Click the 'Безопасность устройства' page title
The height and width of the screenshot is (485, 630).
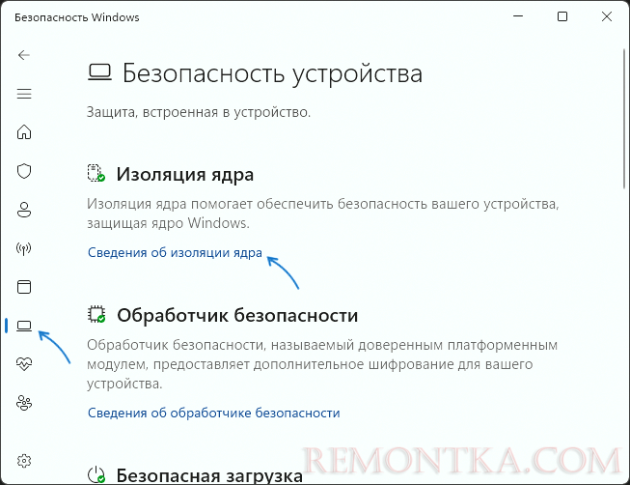point(272,73)
